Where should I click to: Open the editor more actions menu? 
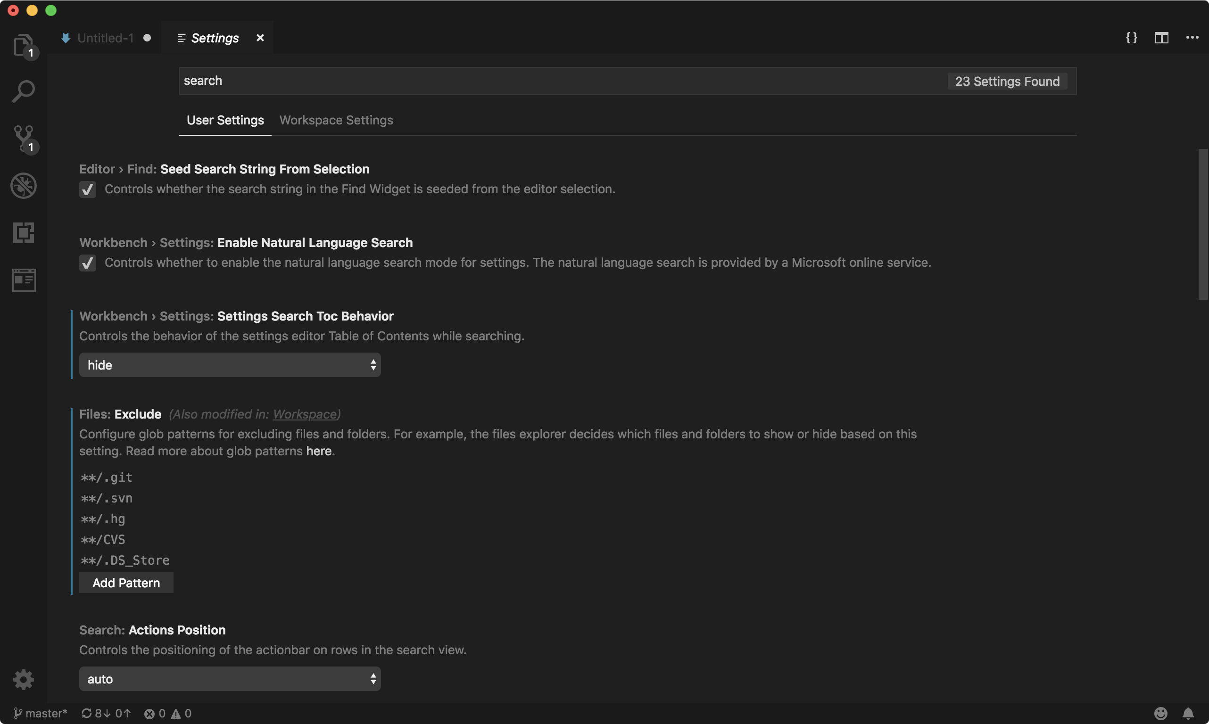coord(1193,38)
